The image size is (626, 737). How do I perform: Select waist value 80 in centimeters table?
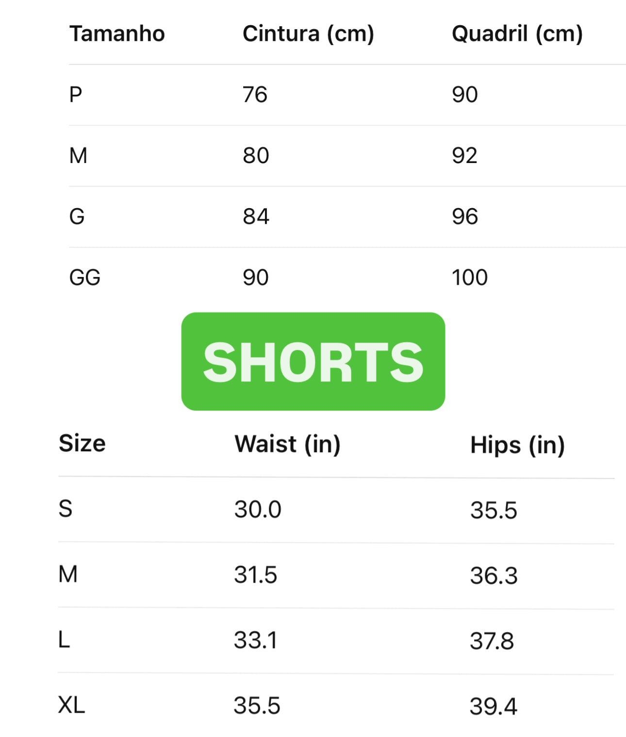256,156
